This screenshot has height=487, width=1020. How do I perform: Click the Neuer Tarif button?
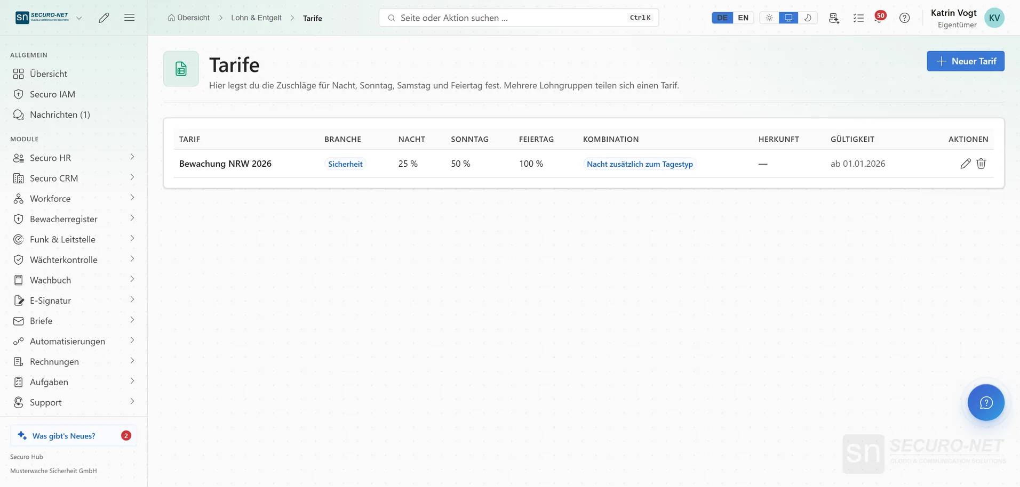[966, 61]
